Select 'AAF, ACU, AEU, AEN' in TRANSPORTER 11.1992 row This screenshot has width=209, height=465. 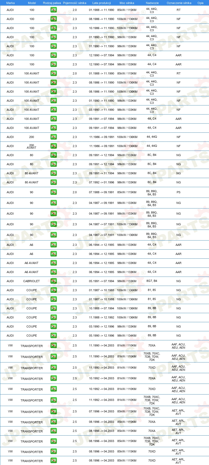[x=178, y=401]
